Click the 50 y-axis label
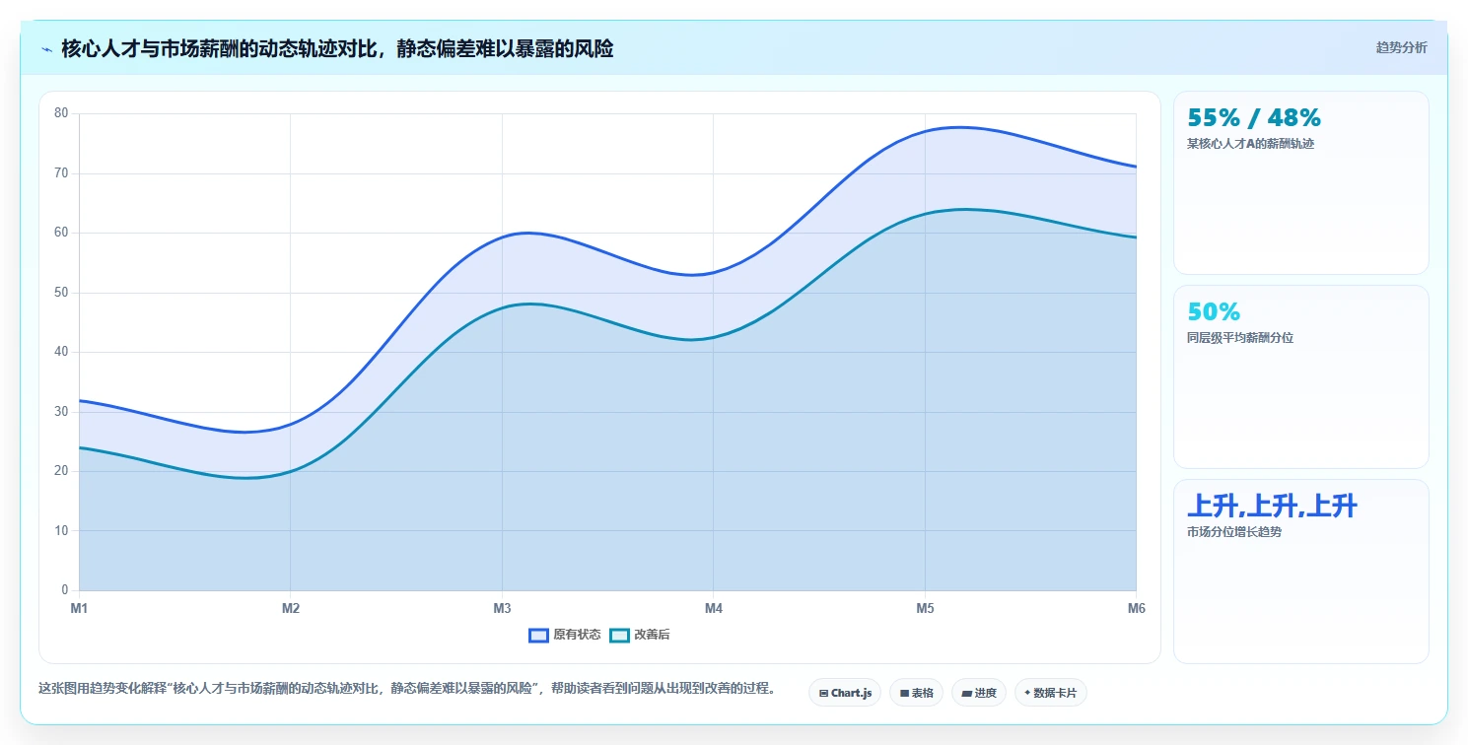 pyautogui.click(x=61, y=293)
